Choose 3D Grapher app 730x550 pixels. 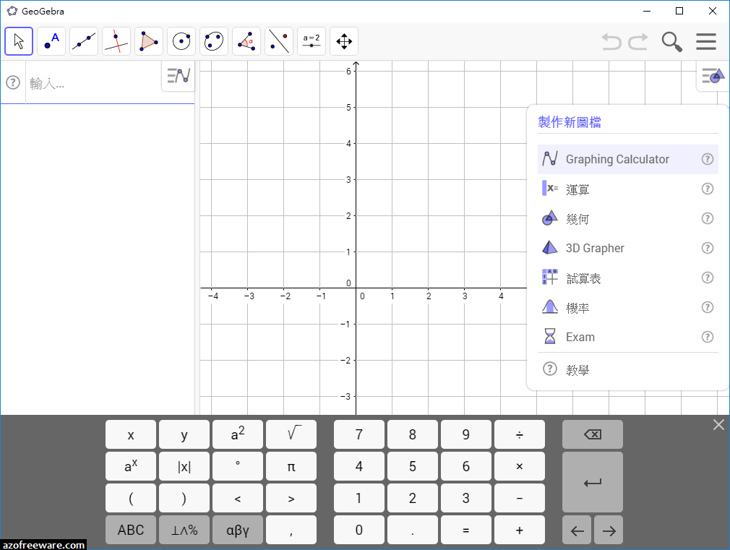point(628,248)
